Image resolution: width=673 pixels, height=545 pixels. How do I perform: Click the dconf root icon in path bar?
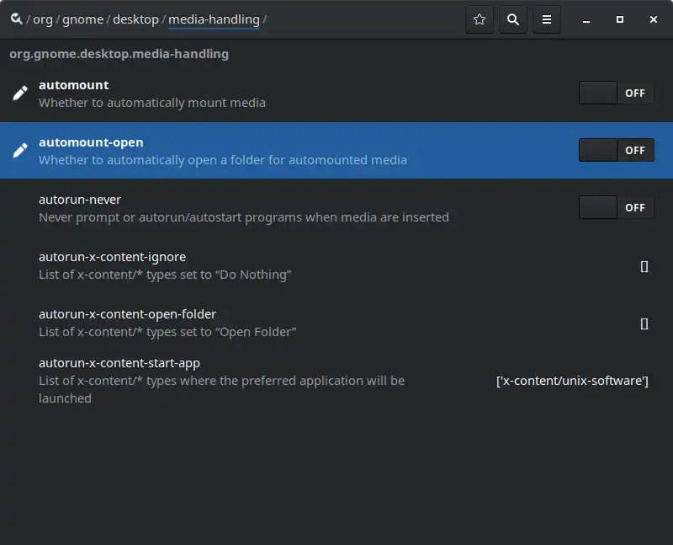16,19
